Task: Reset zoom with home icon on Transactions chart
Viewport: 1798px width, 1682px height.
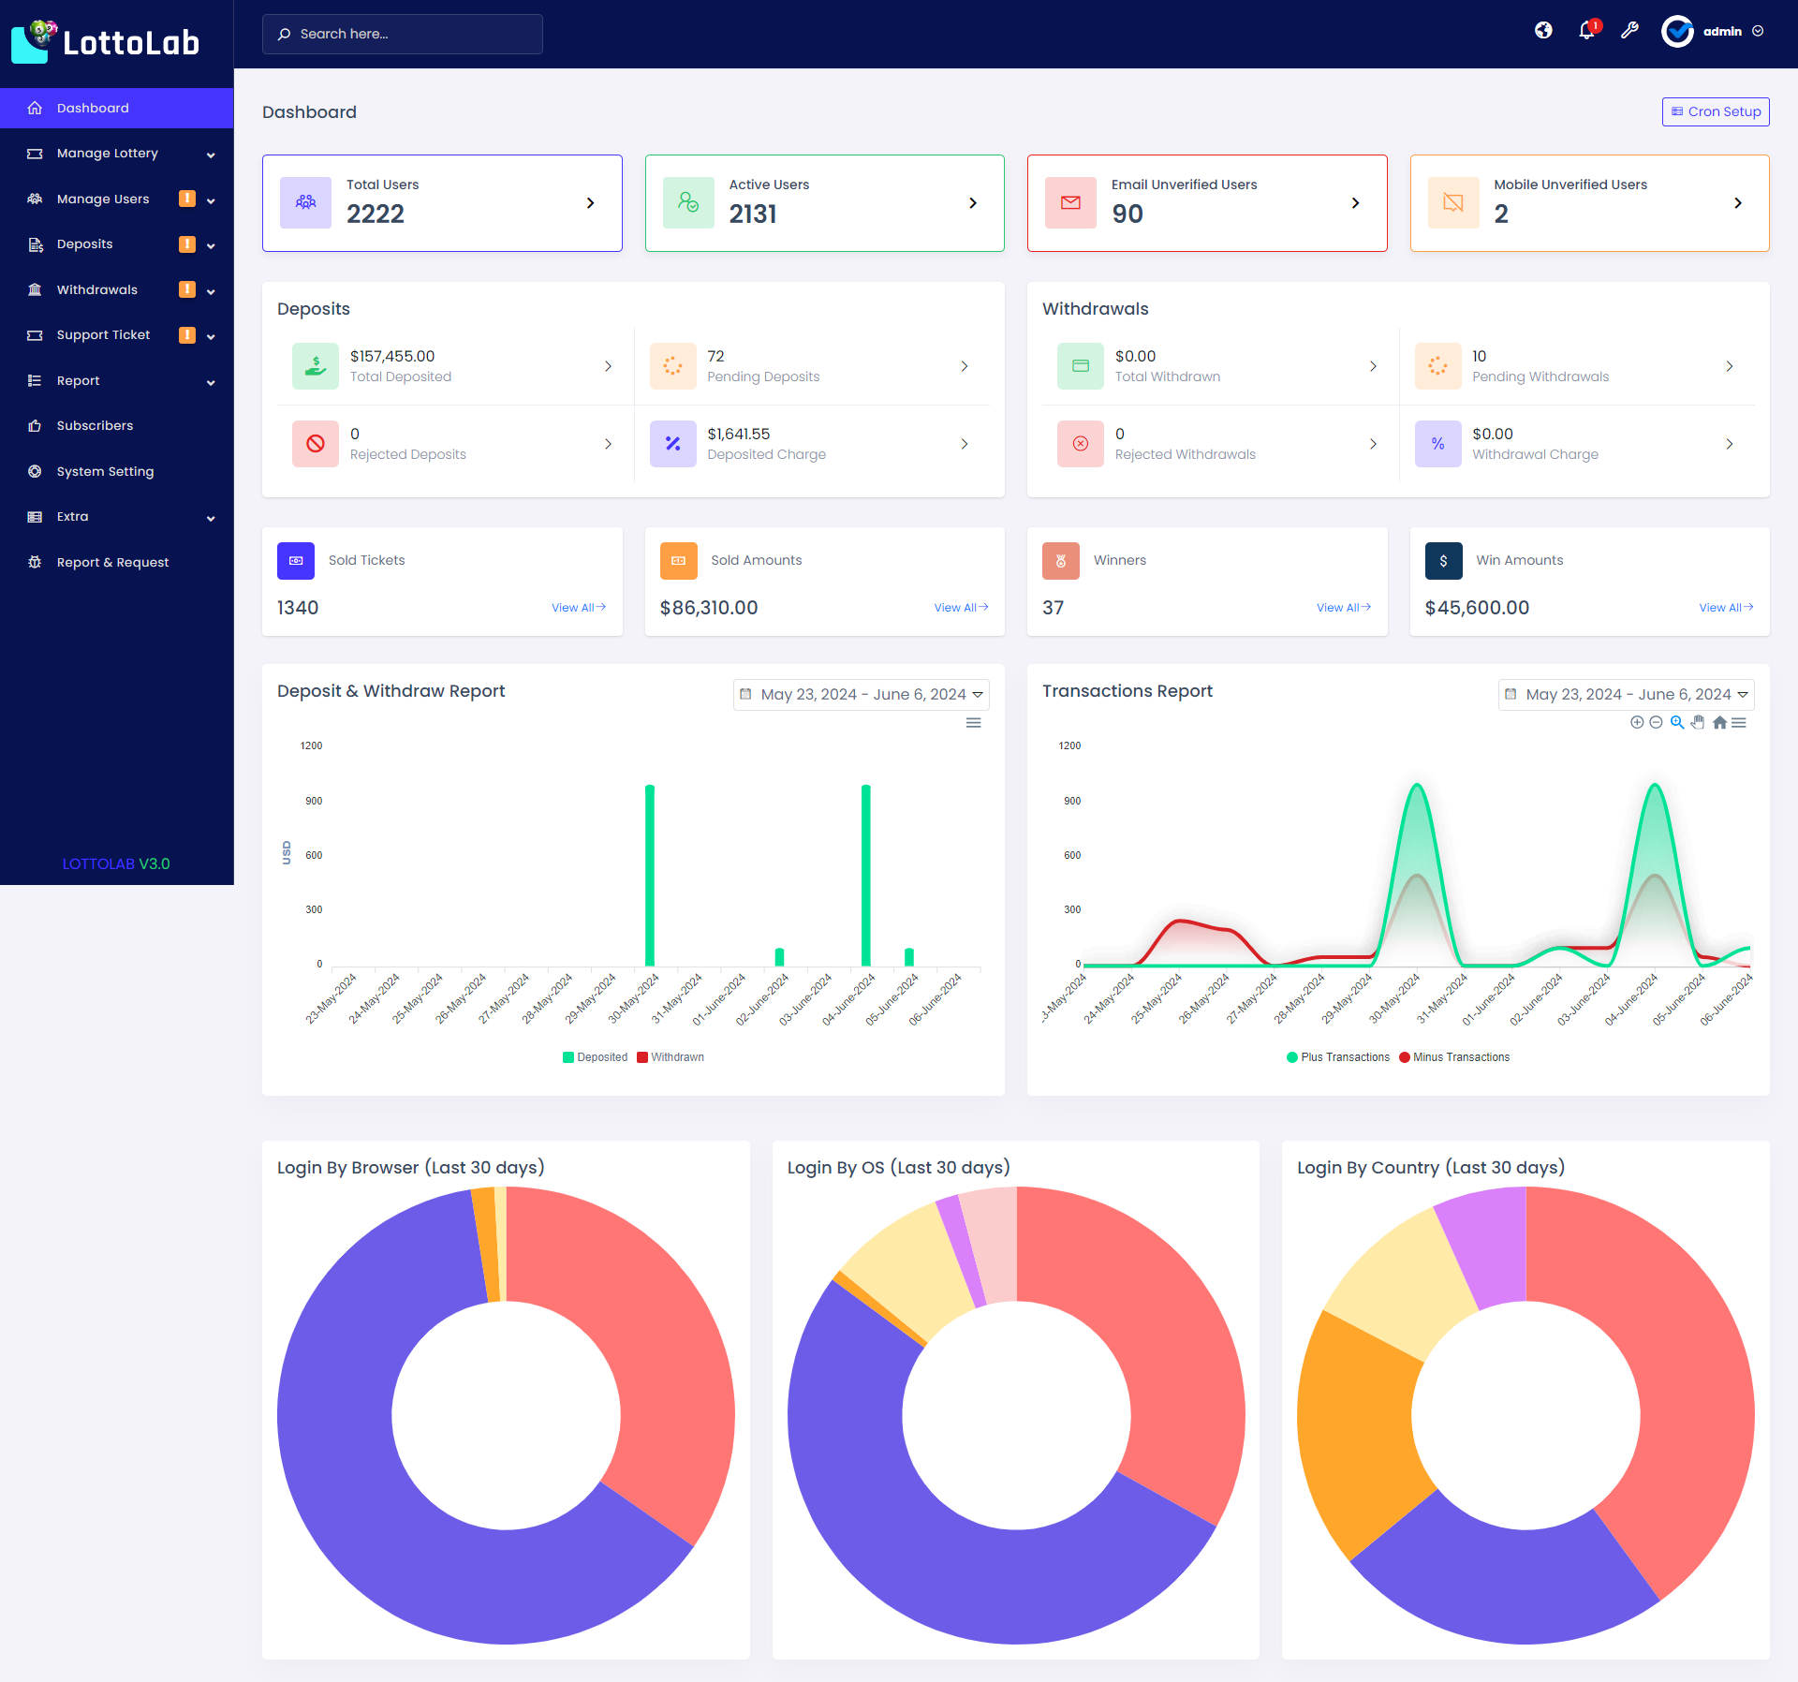Action: (x=1720, y=723)
